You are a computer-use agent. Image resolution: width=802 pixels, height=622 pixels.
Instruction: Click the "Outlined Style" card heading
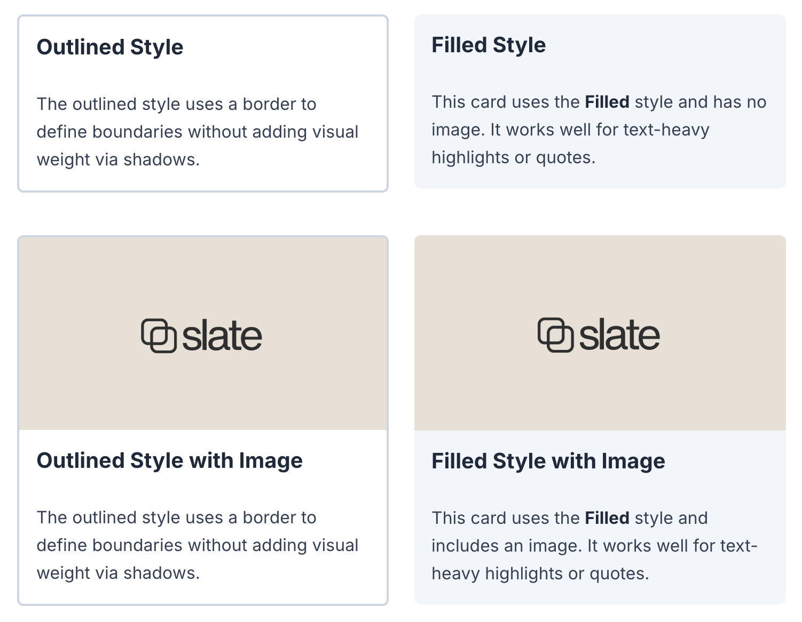(x=110, y=47)
